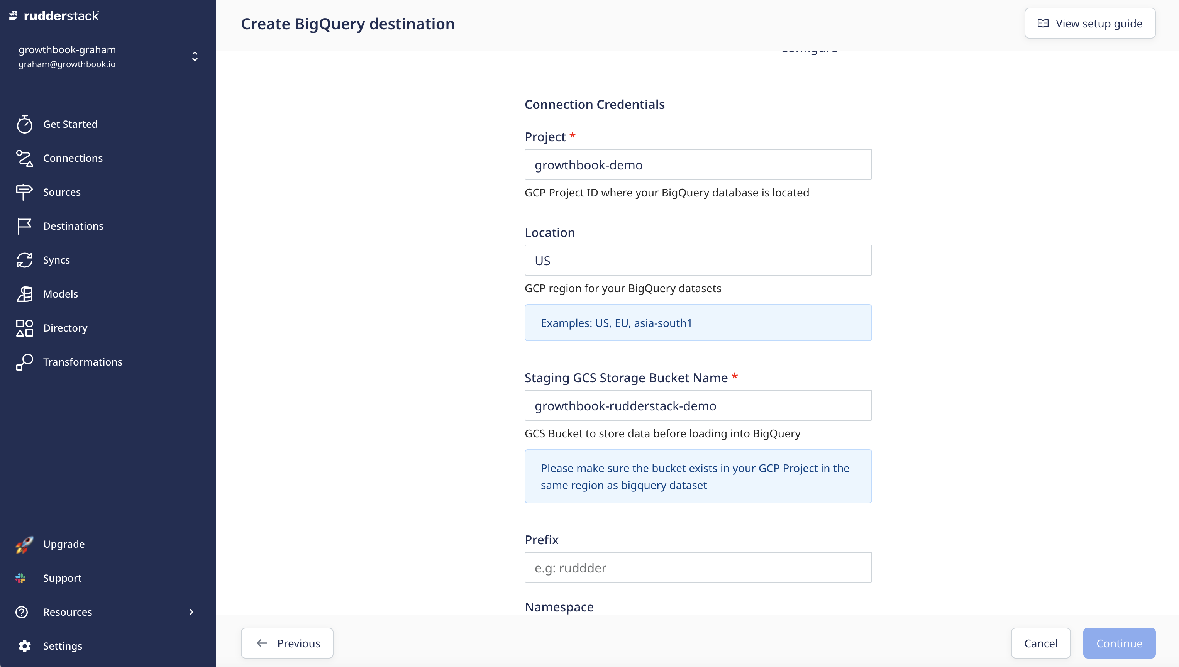Click the Directory shapes icon
The height and width of the screenshot is (667, 1179).
(x=24, y=328)
